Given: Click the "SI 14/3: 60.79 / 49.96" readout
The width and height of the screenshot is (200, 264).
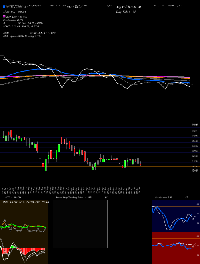Looking at the screenshot, I should tap(30, 23).
